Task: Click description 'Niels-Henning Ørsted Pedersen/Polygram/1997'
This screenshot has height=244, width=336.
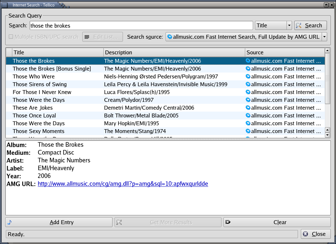Action: [x=161, y=76]
